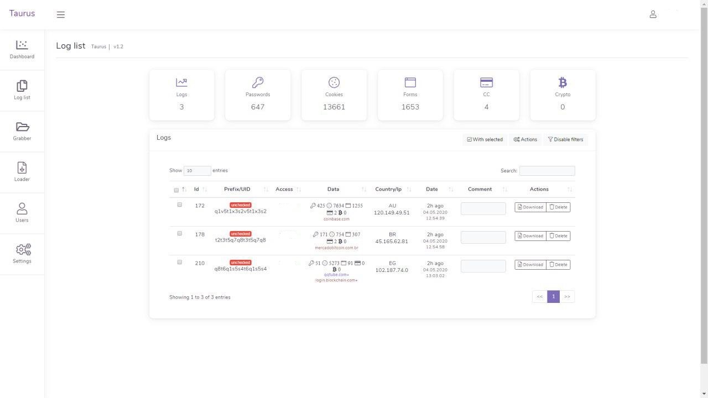Click the Forms window icon card

(410, 95)
